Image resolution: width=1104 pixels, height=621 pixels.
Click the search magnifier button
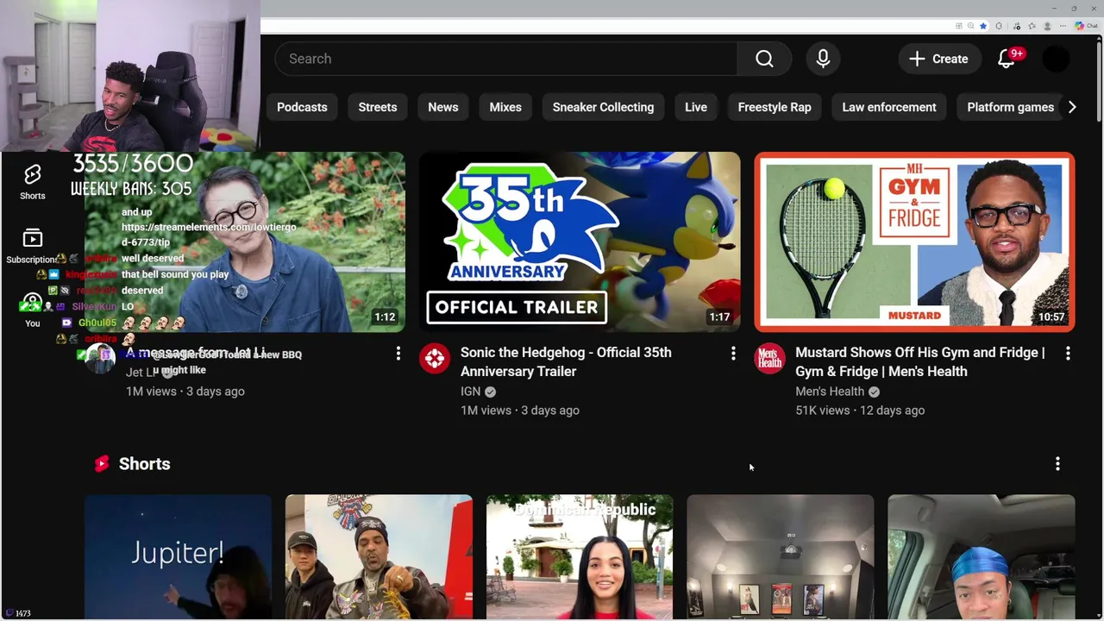(x=764, y=59)
